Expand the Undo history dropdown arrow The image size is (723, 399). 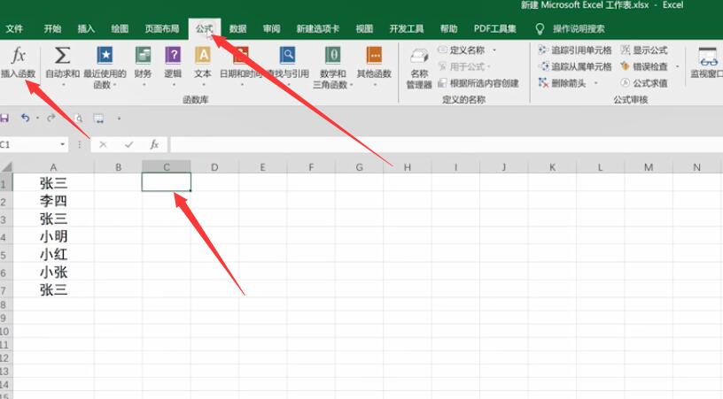[37, 119]
